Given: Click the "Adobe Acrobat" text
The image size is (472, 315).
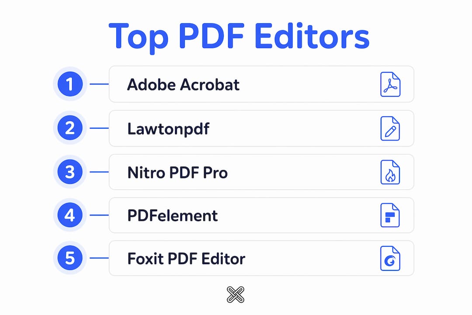Looking at the screenshot, I should (183, 84).
